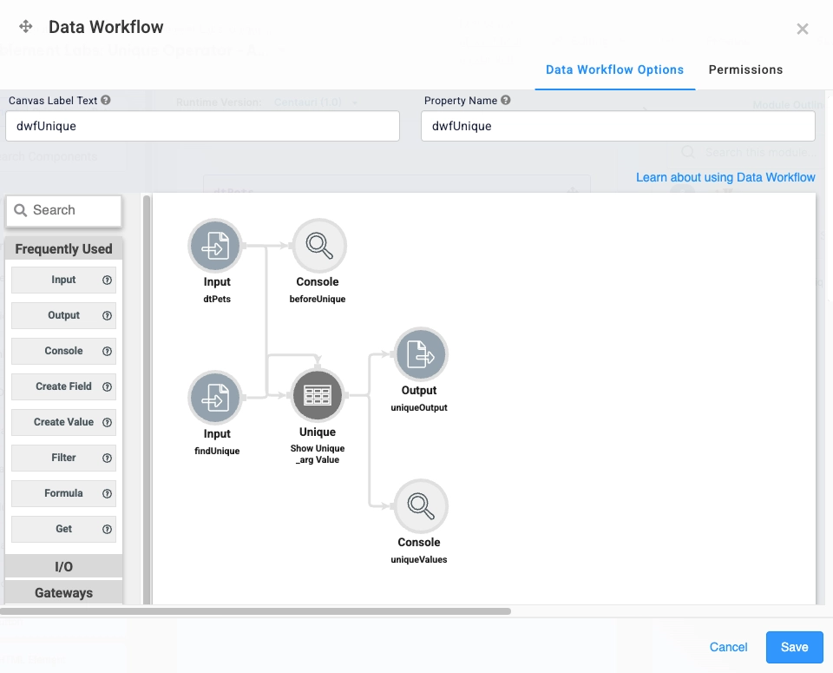Click the help icon on Filter operator
Image resolution: width=833 pixels, height=673 pixels.
click(108, 458)
